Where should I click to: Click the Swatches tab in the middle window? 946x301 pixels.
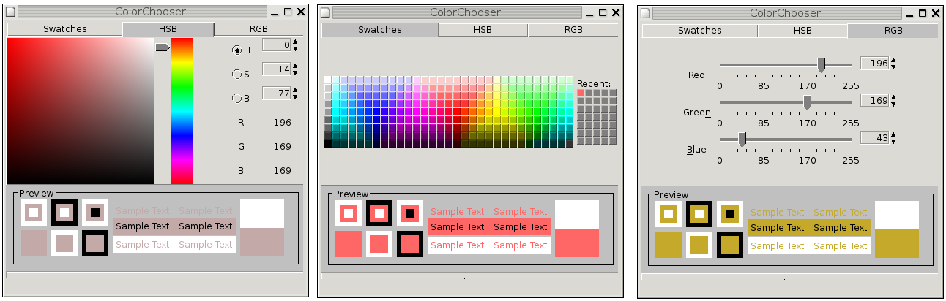point(380,30)
